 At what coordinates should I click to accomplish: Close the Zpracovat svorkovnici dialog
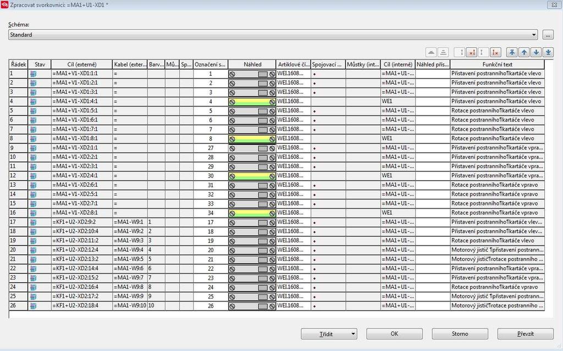tap(554, 4)
